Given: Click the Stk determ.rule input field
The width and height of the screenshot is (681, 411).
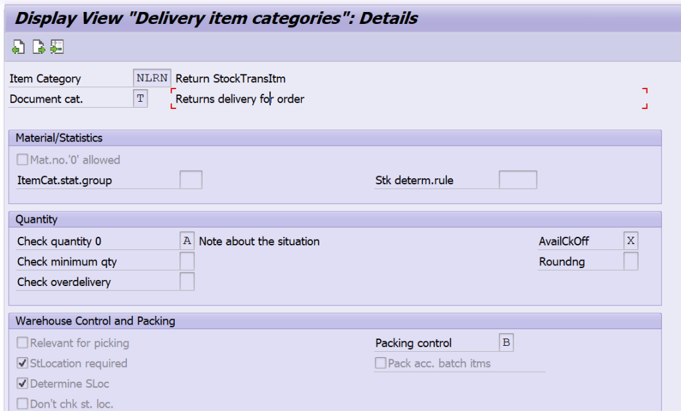Looking at the screenshot, I should click(517, 180).
